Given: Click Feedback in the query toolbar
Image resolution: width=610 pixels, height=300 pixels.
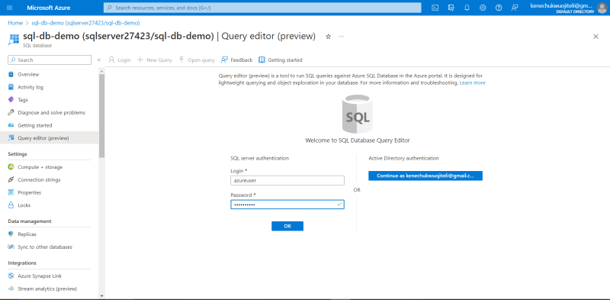Looking at the screenshot, I should coord(236,60).
